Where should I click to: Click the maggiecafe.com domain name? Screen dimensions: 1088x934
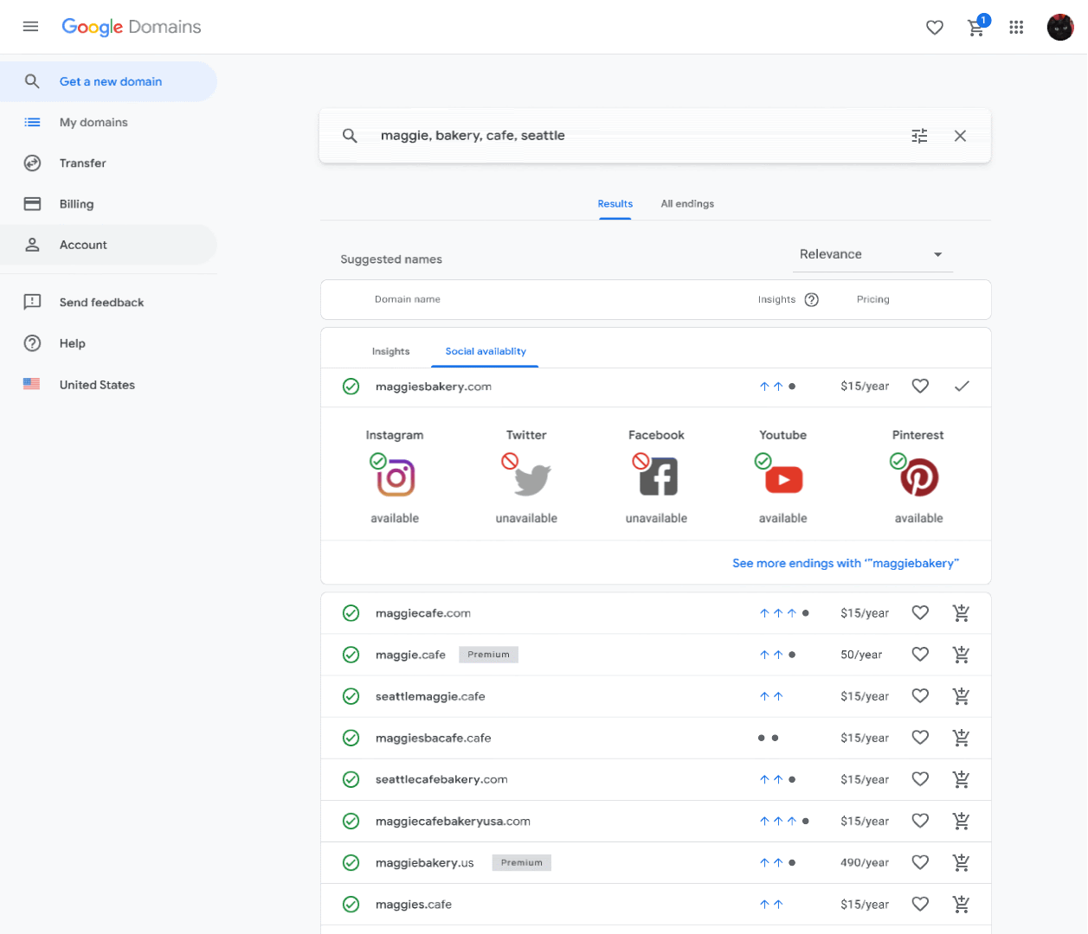coord(423,613)
